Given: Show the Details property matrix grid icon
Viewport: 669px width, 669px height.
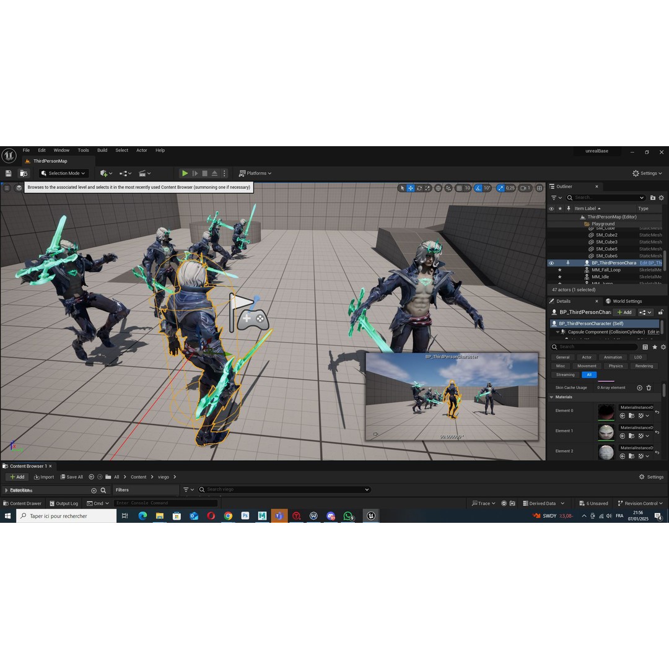Looking at the screenshot, I should coord(645,347).
